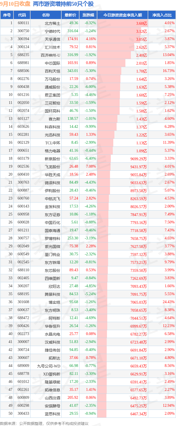
Task: Select stock name 华胜天成
Action: [53, 175]
